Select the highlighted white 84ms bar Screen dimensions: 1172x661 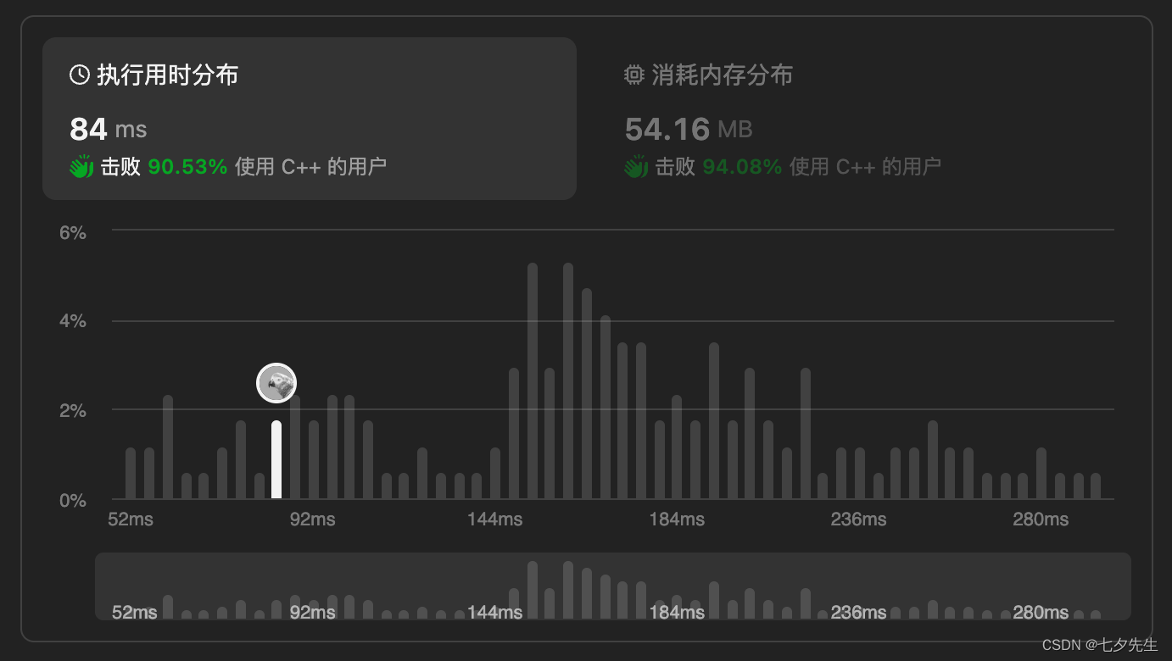click(276, 459)
